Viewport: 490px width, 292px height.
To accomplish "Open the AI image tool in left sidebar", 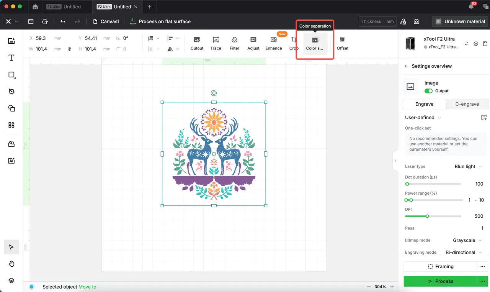I will [x=11, y=161].
